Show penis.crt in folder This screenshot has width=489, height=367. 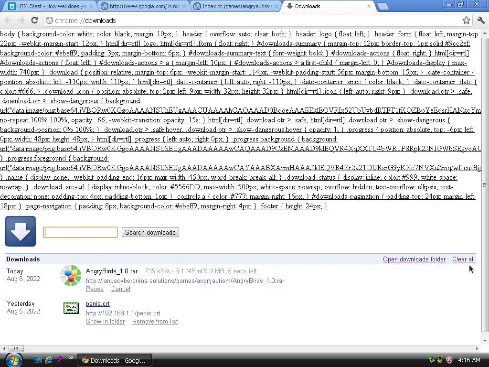coord(105,322)
